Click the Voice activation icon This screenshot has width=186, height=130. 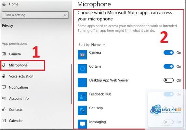[4, 76]
